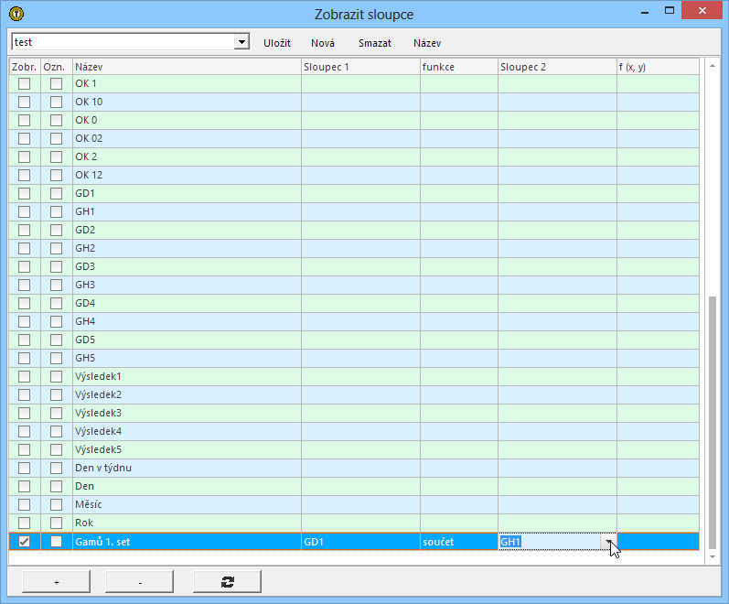729x604 pixels.
Task: Click the funkce cell showing součet
Action: (x=458, y=542)
